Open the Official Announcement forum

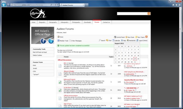click(71, 96)
